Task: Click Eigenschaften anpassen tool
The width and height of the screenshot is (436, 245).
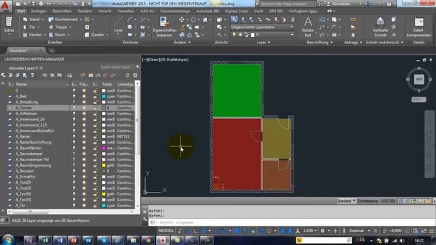Action: [164, 27]
